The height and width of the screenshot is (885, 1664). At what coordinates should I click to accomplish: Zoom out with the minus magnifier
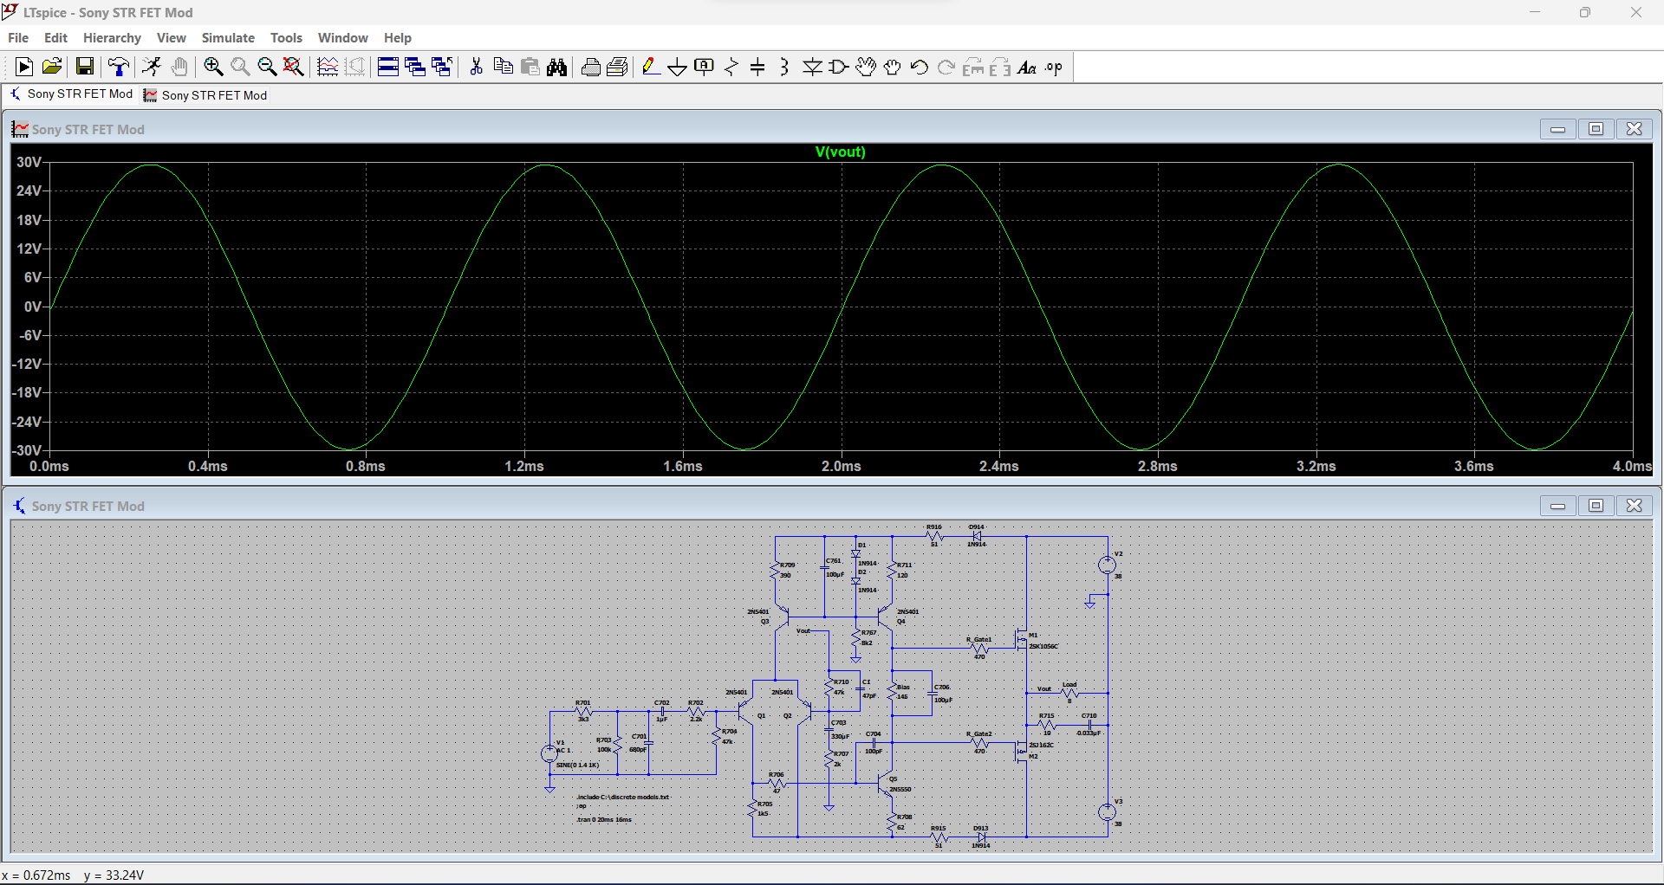[x=267, y=67]
